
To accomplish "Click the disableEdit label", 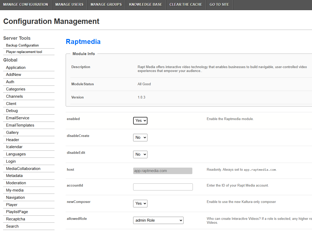I will [x=76, y=153].
